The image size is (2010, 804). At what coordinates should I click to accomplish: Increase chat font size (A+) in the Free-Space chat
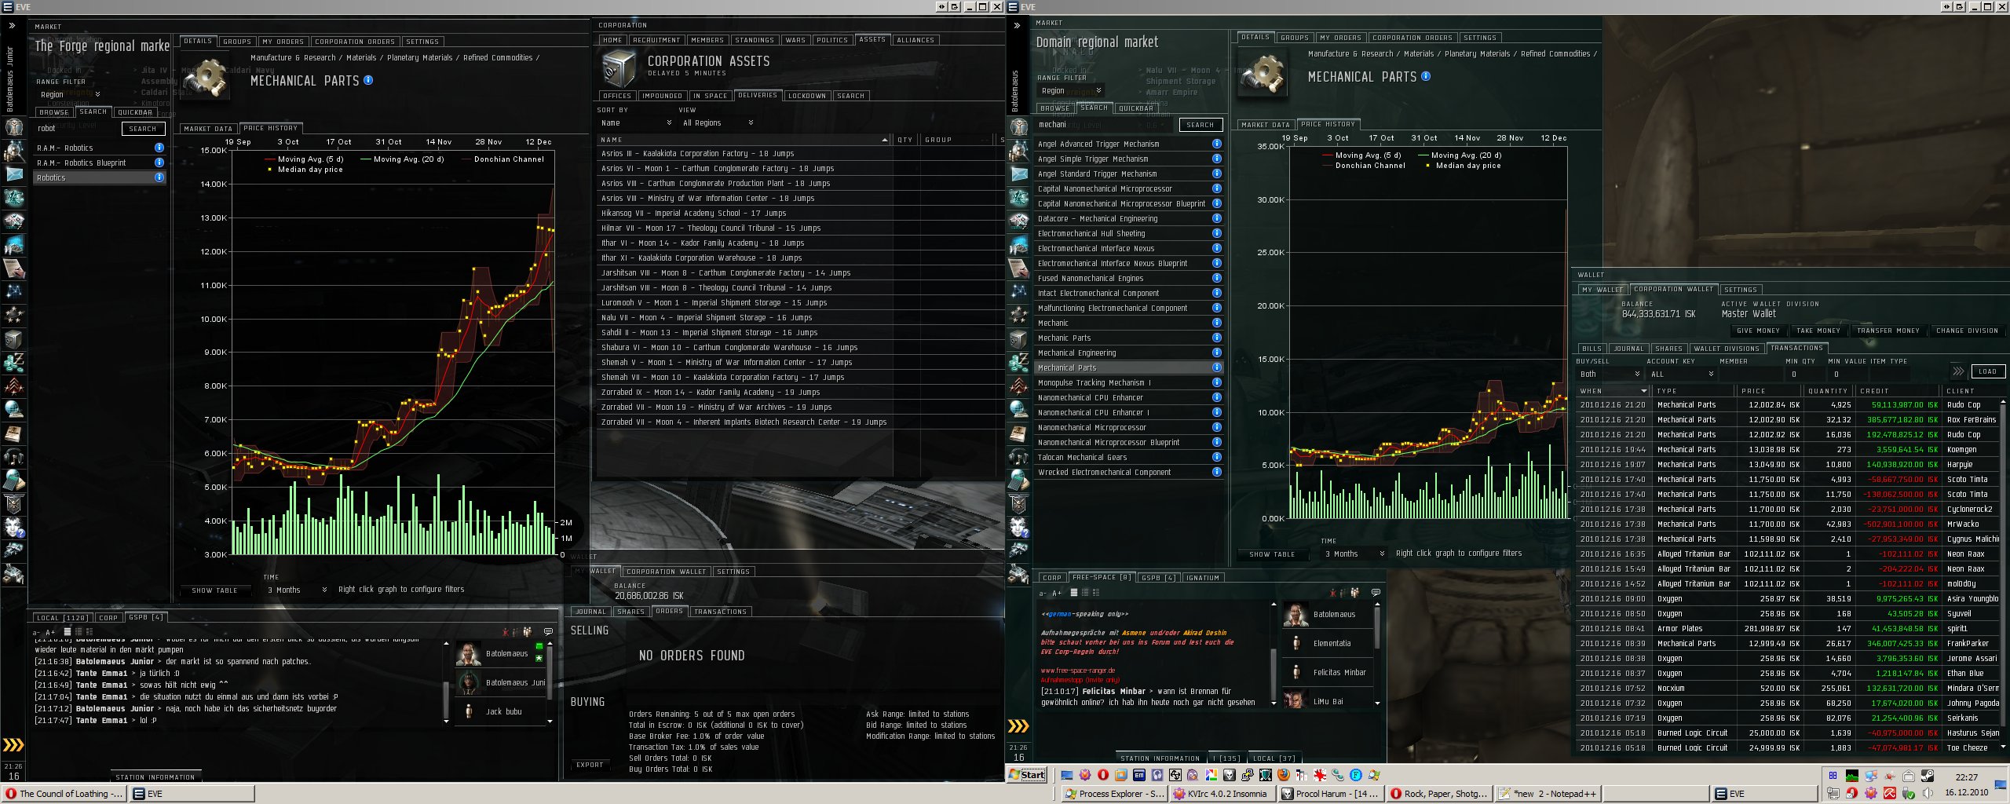tap(1056, 593)
